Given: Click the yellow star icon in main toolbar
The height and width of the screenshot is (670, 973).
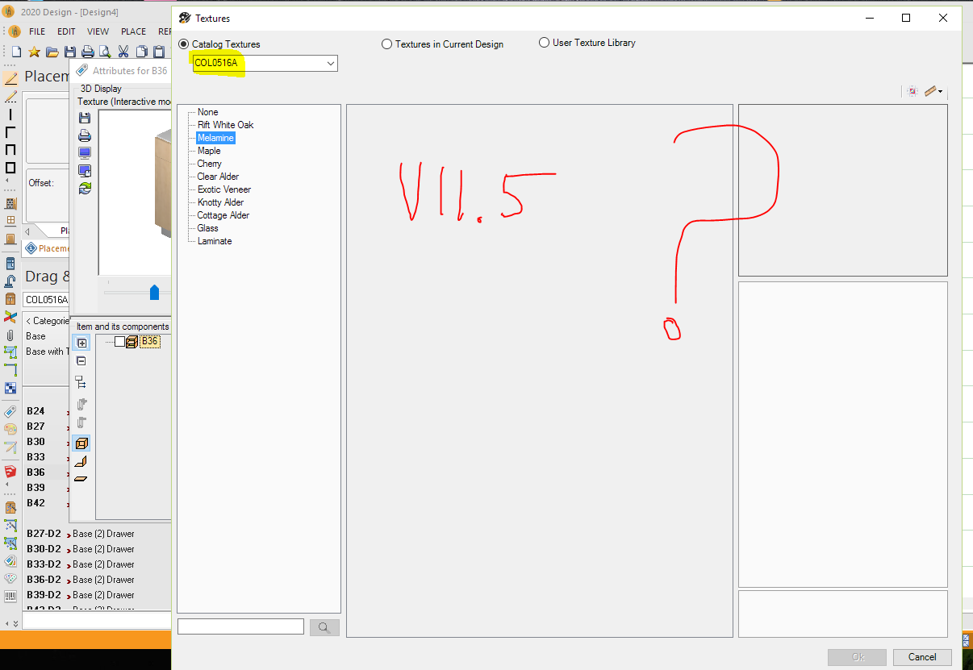Looking at the screenshot, I should tap(34, 52).
